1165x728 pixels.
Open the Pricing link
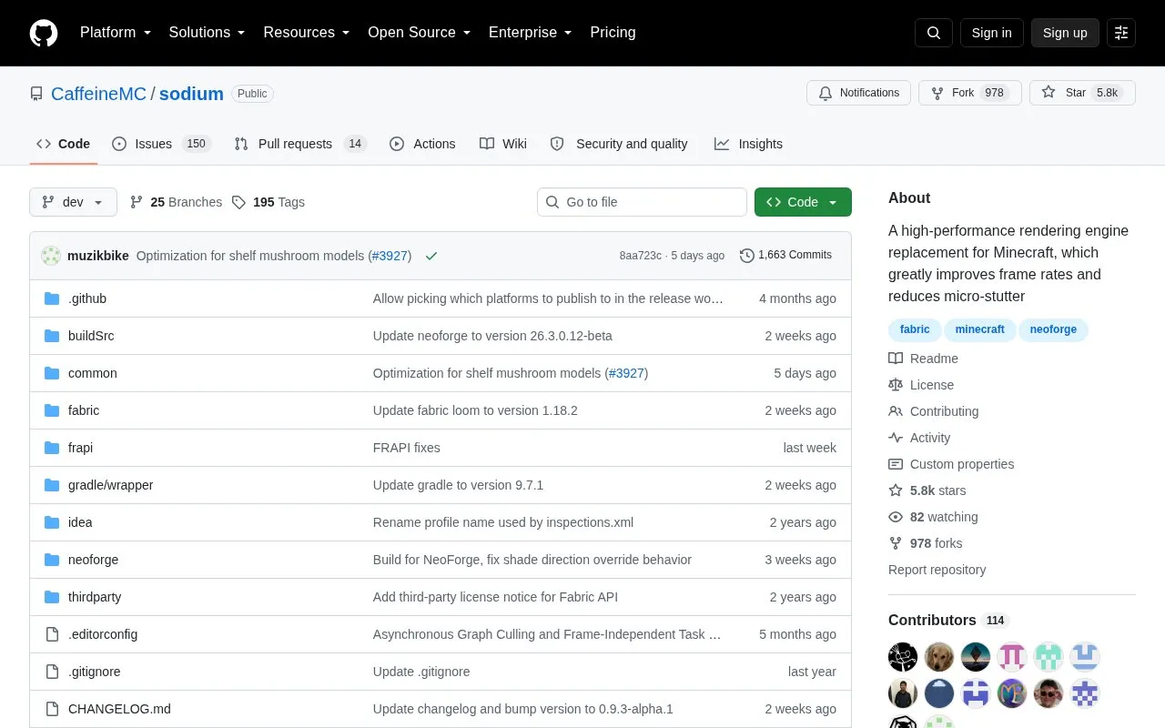tap(613, 33)
